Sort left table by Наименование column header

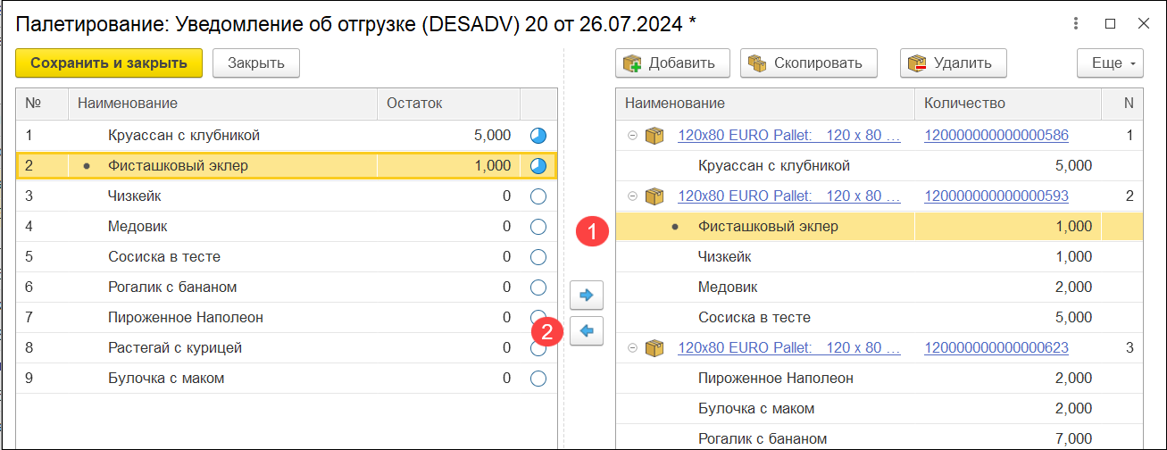223,104
